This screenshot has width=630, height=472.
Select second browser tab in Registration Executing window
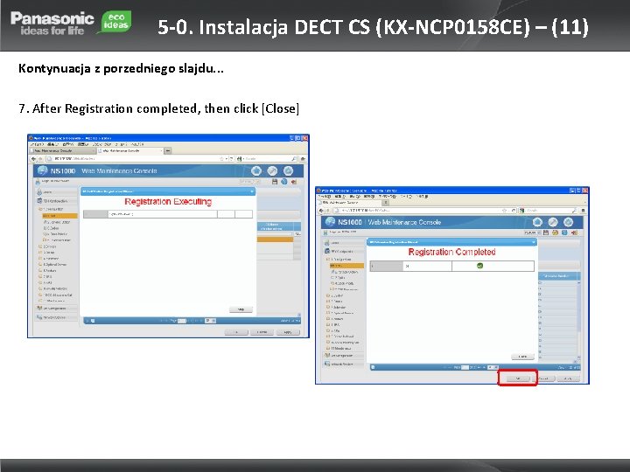[130, 151]
